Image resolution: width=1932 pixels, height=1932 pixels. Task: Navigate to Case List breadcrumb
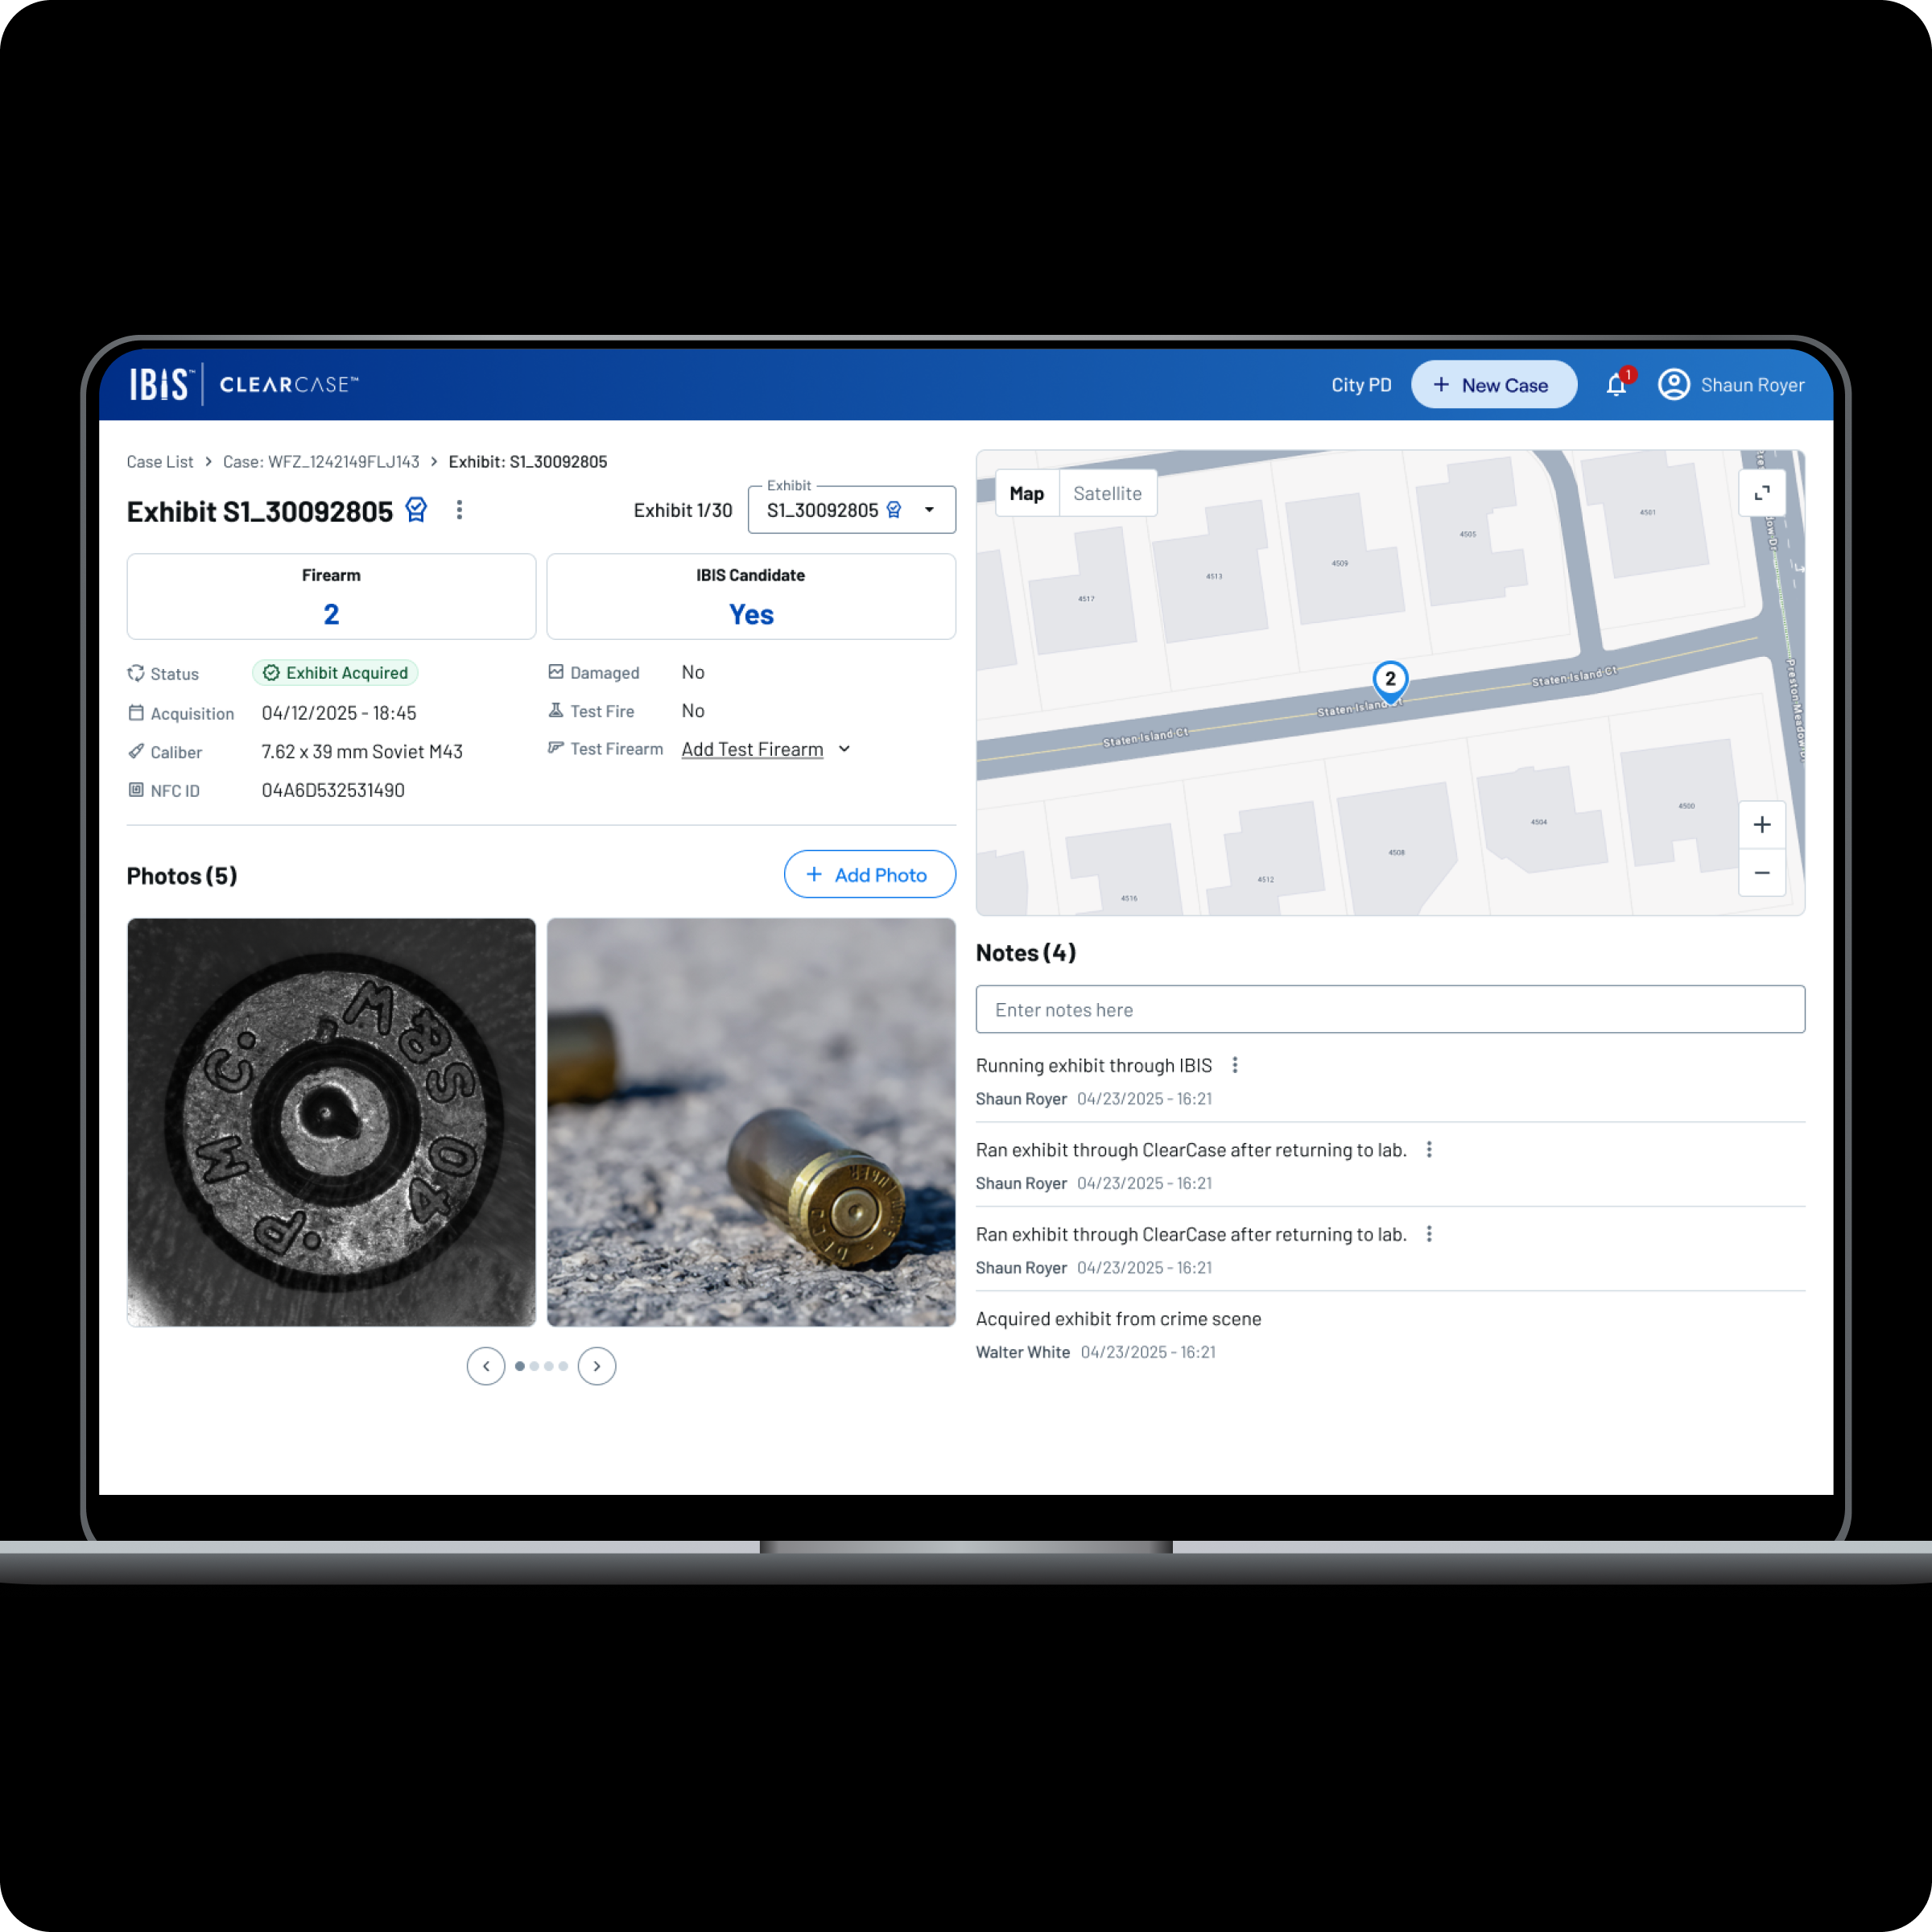click(160, 462)
